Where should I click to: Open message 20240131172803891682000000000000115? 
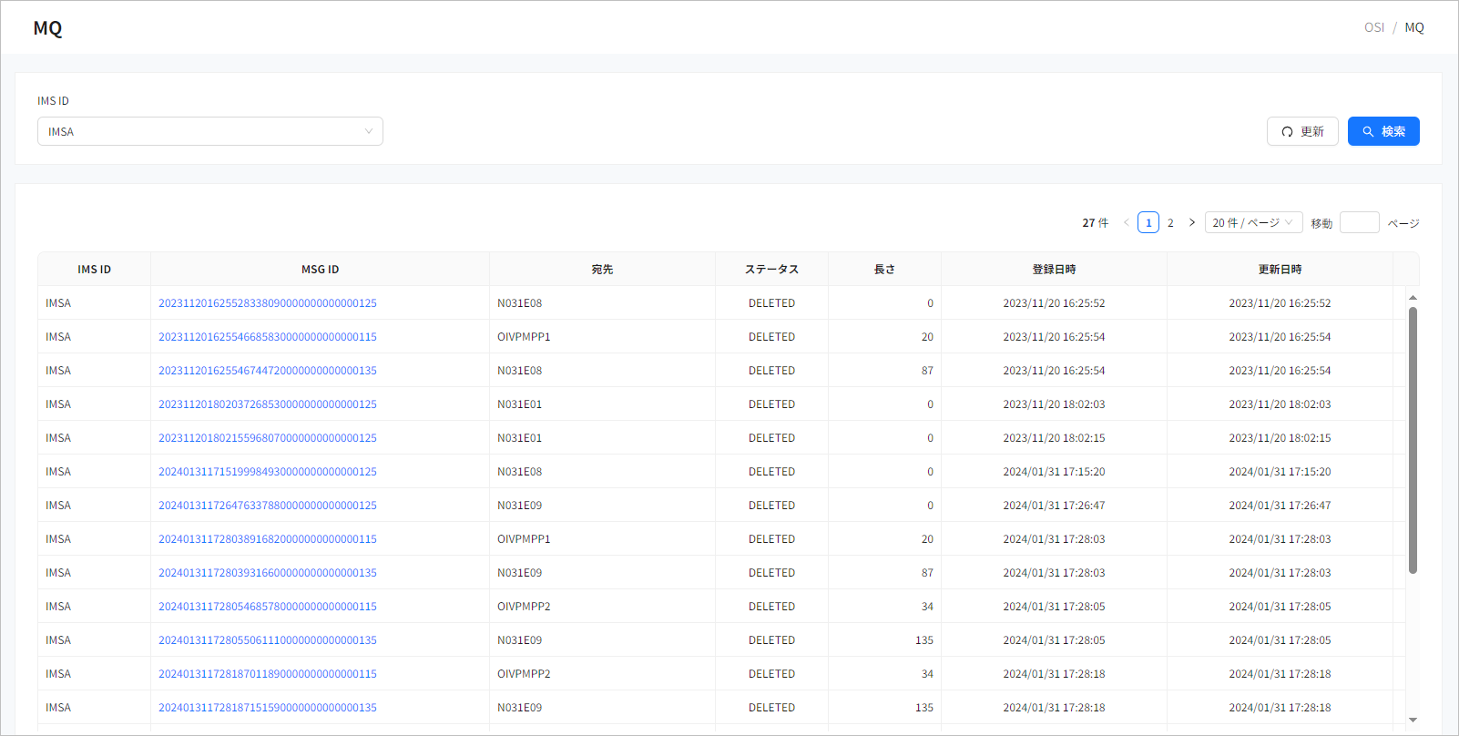pos(267,539)
